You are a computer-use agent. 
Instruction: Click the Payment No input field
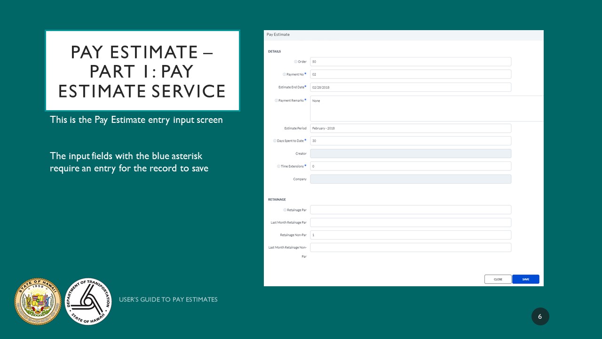(411, 74)
